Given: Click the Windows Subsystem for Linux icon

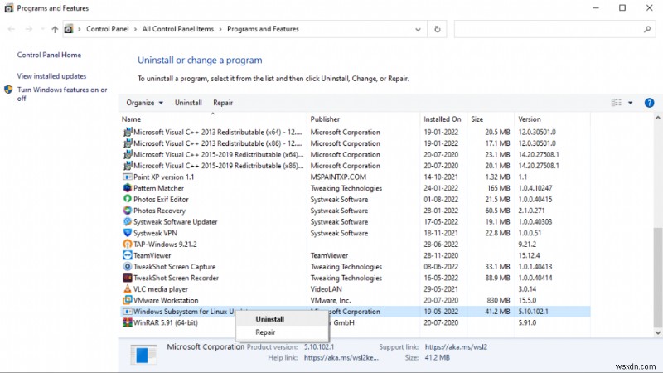Looking at the screenshot, I should [x=127, y=312].
